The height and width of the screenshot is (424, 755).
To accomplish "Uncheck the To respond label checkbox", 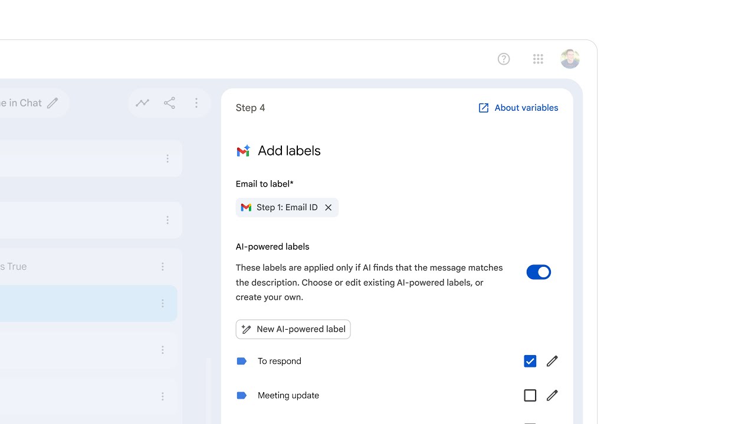I will 530,361.
